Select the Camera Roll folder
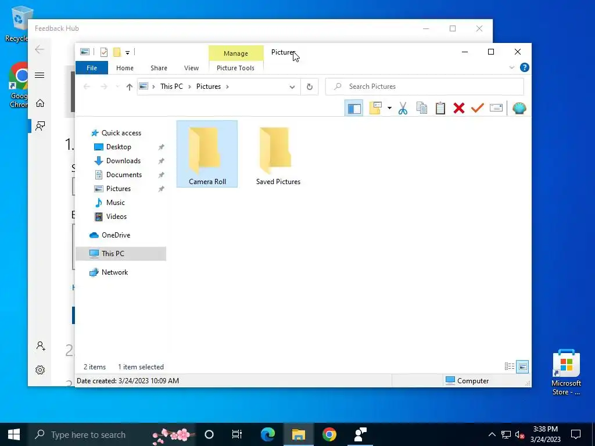 pos(207,154)
